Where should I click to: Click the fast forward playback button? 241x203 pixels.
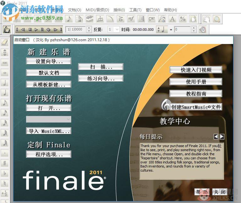[55, 30]
